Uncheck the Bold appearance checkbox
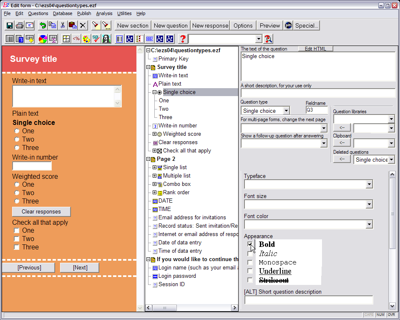Viewport: 400px width, 320px height. point(250,244)
